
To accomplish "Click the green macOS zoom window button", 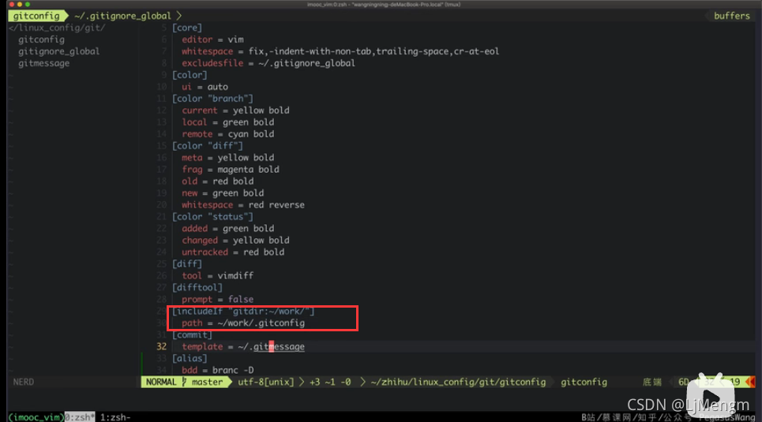I will point(28,5).
